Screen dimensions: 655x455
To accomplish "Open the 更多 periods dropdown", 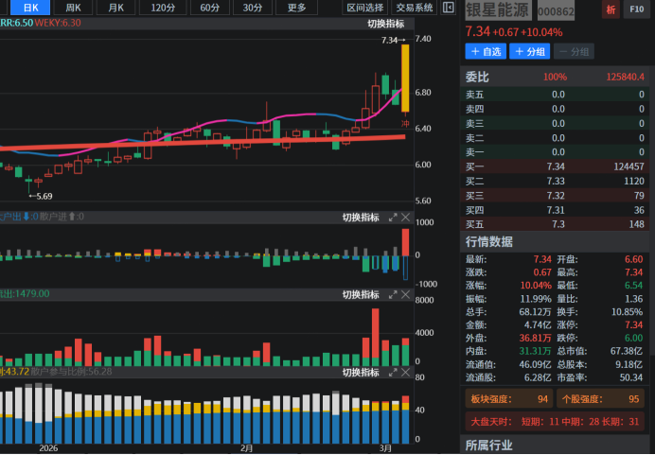I will point(296,8).
